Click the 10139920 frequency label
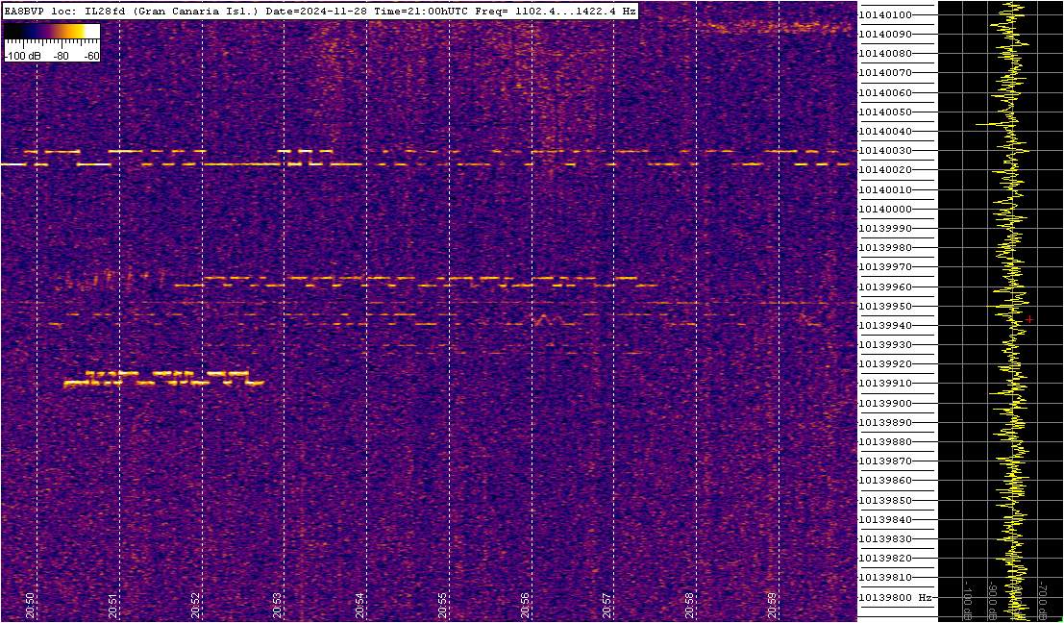 (x=885, y=363)
